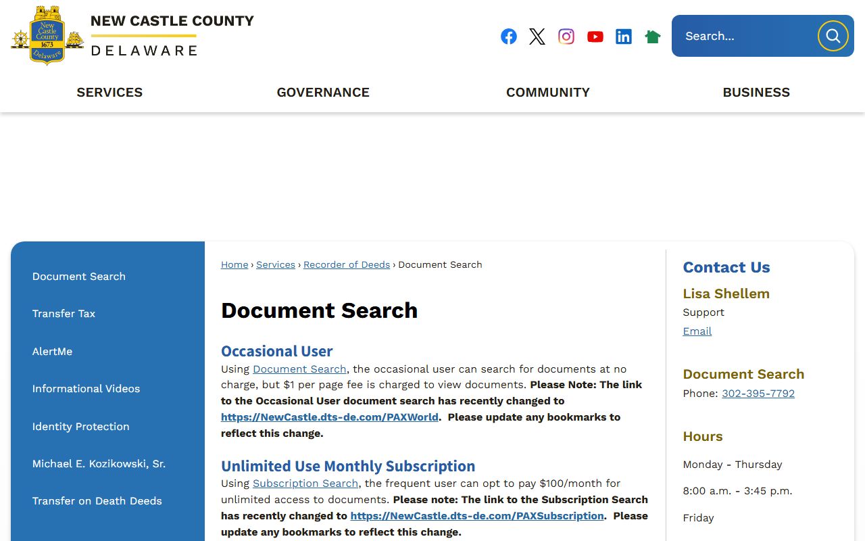Open the GOVERNANCE menu

[323, 93]
